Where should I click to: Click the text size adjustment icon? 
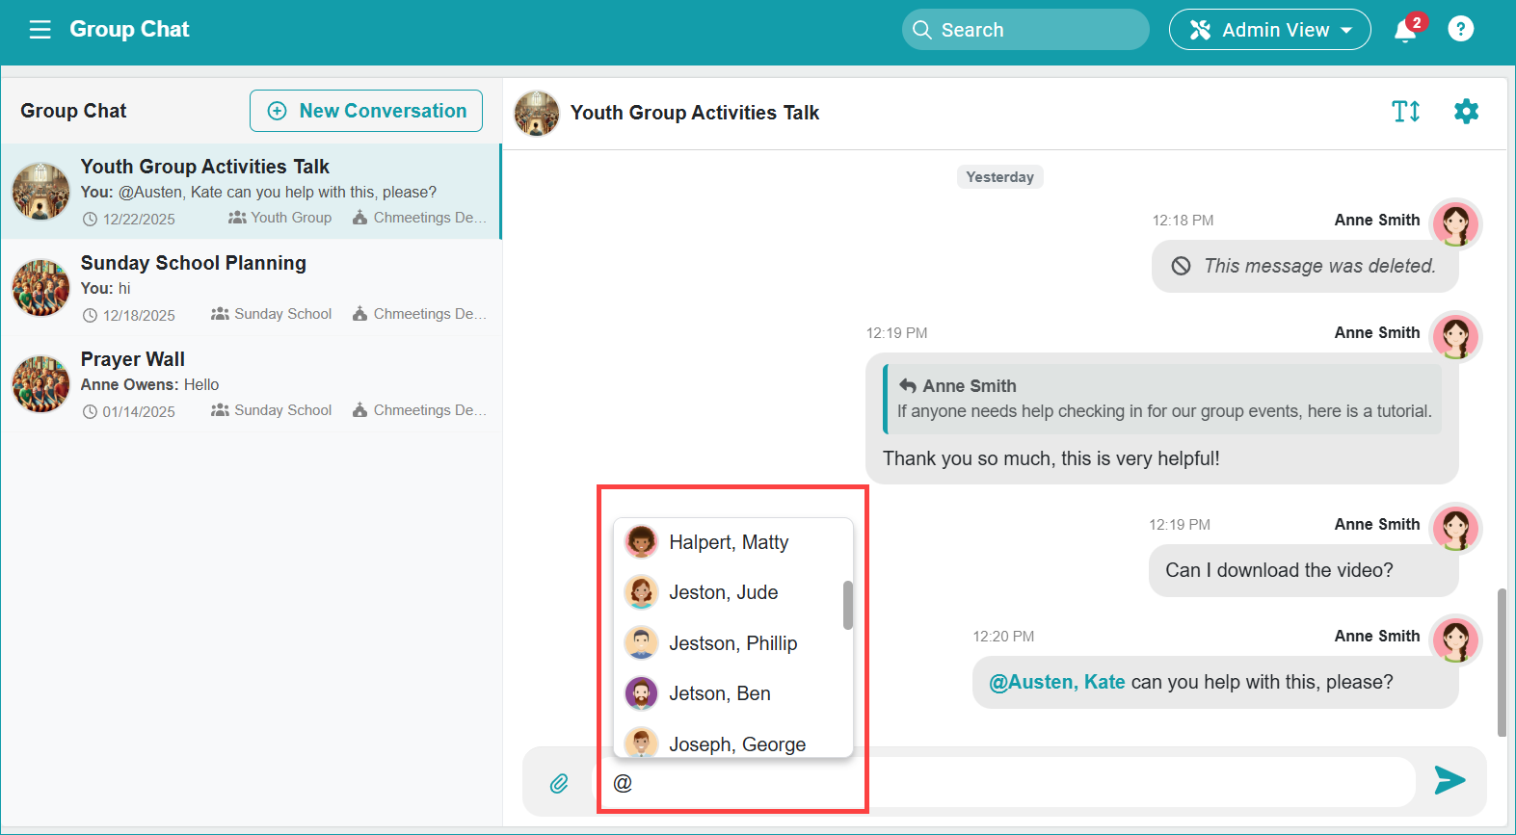pos(1405,112)
